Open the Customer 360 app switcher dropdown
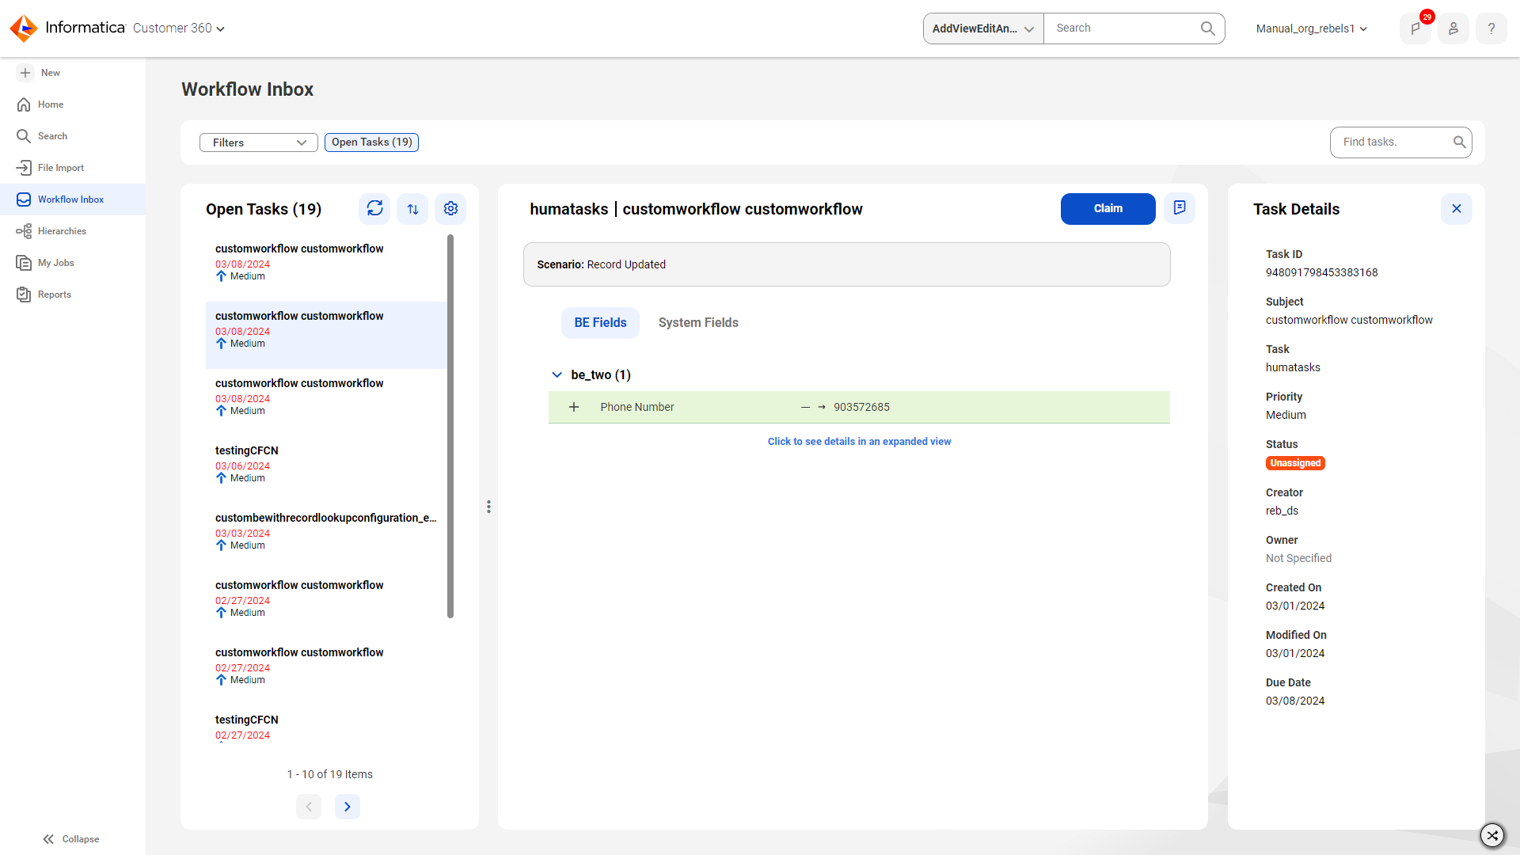The image size is (1520, 855). coord(179,28)
